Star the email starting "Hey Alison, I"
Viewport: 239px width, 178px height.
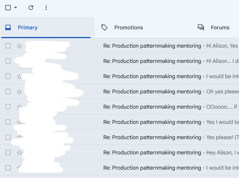[x=19, y=152]
